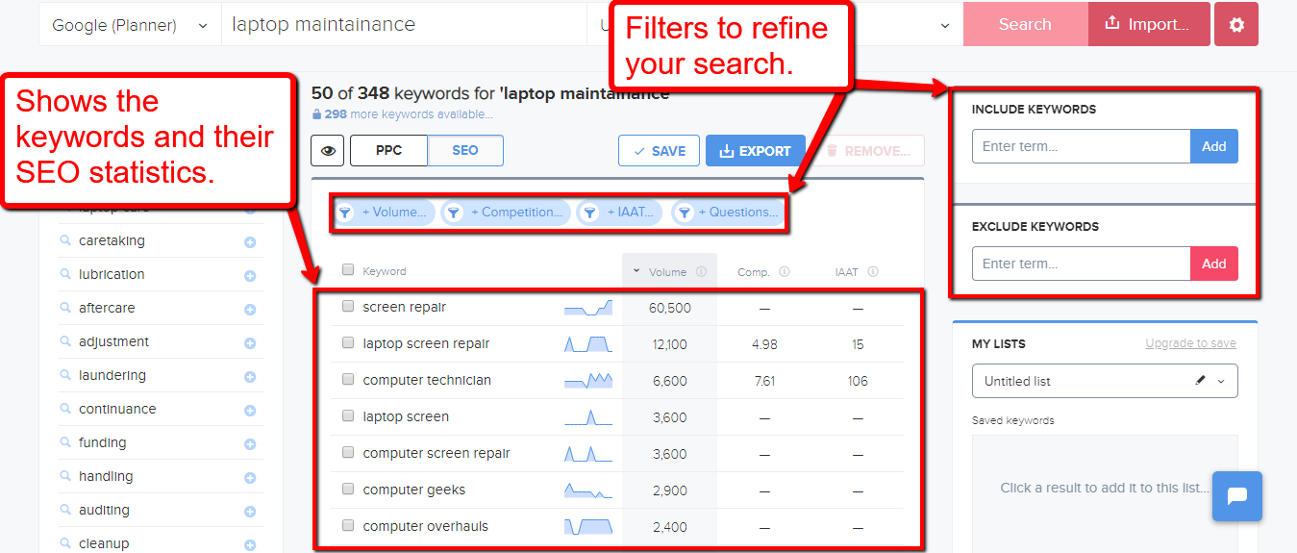The height and width of the screenshot is (553, 1297).
Task: Add caretaking with its plus icon
Action: (250, 242)
